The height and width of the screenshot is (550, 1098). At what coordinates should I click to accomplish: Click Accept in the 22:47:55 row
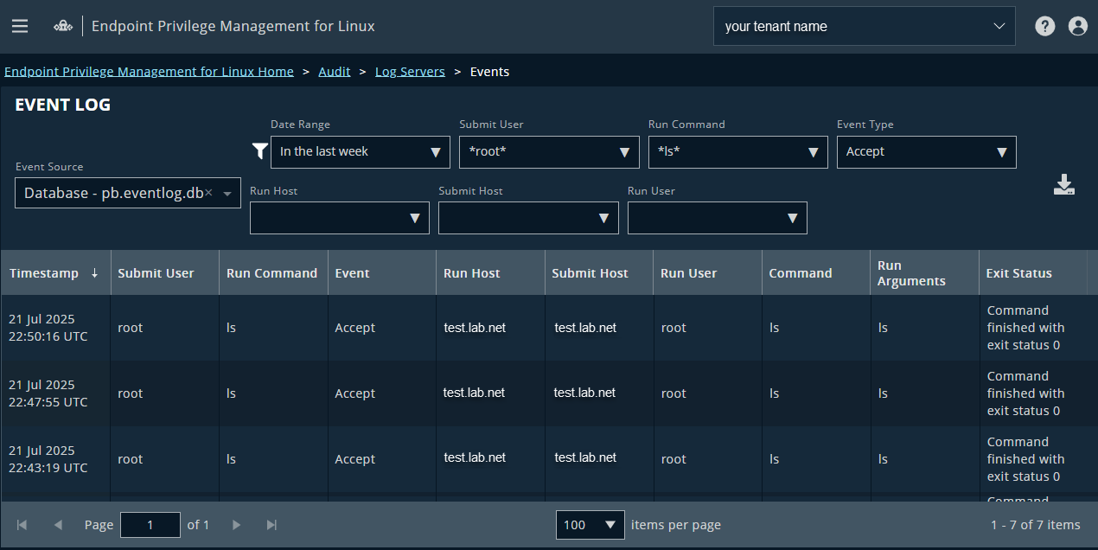355,393
